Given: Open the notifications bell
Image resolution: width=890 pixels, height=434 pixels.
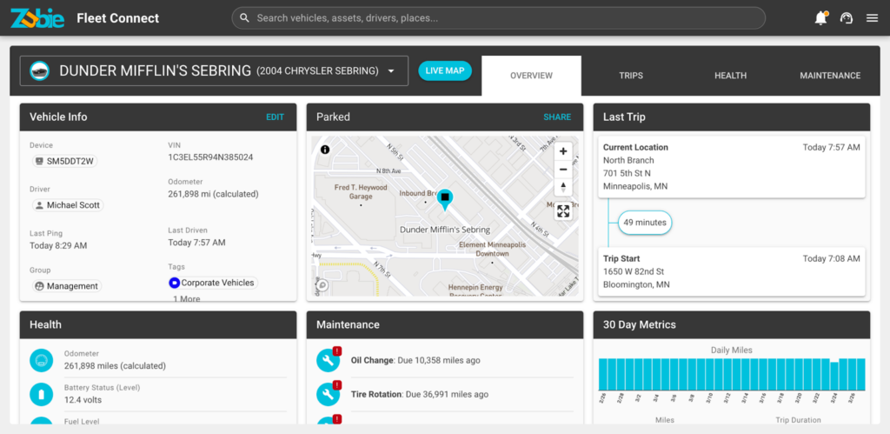Looking at the screenshot, I should (x=820, y=18).
